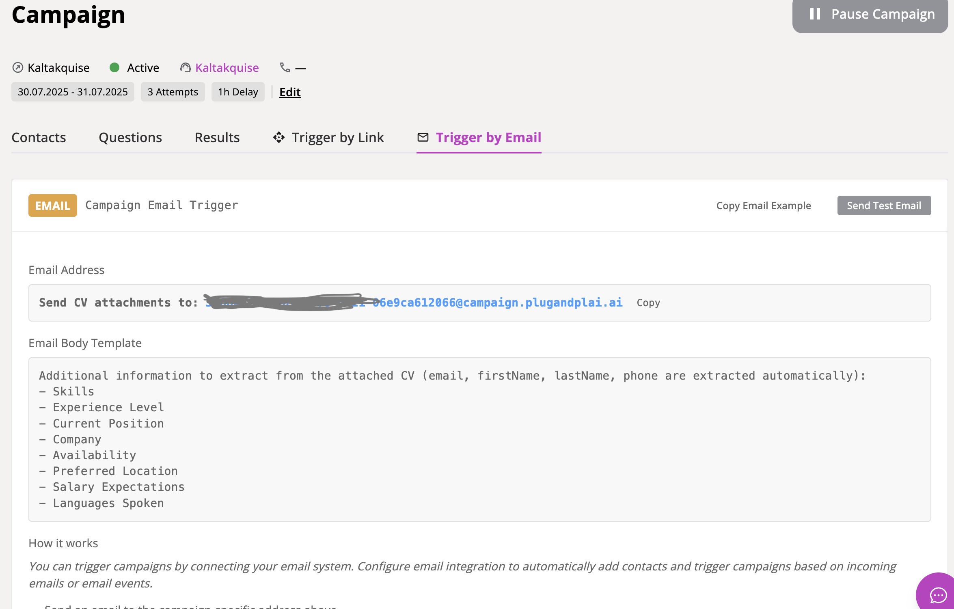The height and width of the screenshot is (609, 954).
Task: Click the diamond icon on Trigger by Link tab
Action: 279,138
